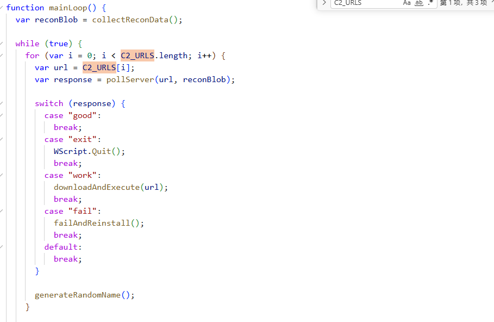This screenshot has width=494, height=322.
Task: Click 'case' keyword before "work"
Action: click(54, 176)
